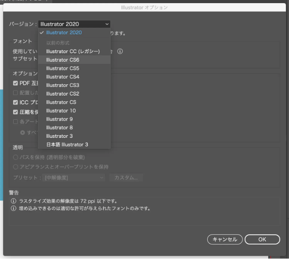Image resolution: width=289 pixels, height=259 pixels.
Task: Select パスを保持 radio button
Action: click(16, 157)
